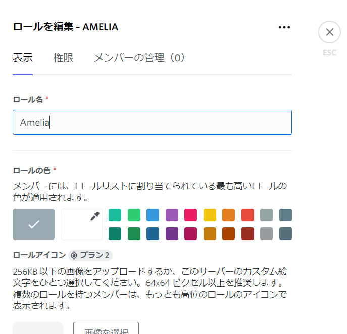Choose the bright green color swatch
Screen dimensions: 347x334
coord(134,215)
